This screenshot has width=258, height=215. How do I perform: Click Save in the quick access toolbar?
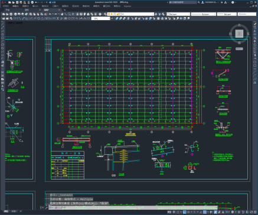click(17, 2)
